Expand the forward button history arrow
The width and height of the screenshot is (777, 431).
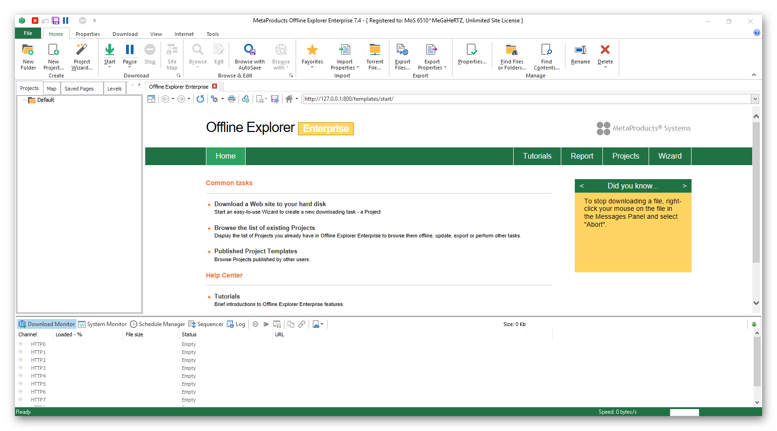point(189,99)
